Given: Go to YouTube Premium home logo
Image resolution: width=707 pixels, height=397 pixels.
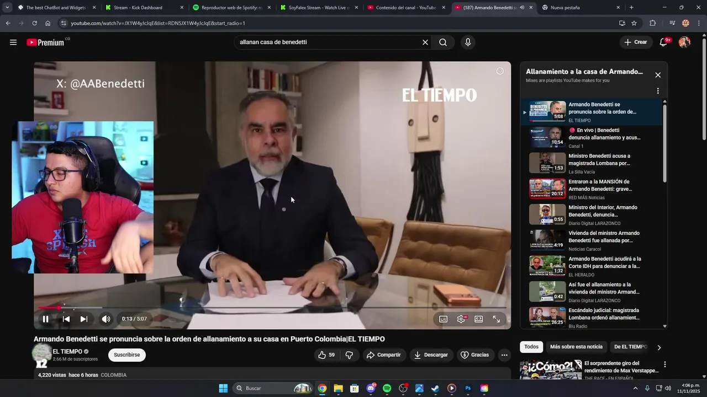Looking at the screenshot, I should click(x=46, y=42).
